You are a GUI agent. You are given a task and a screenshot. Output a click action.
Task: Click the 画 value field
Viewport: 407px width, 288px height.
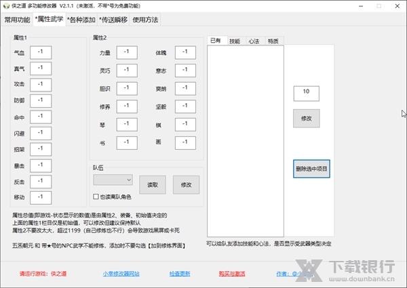pyautogui.click(x=185, y=143)
